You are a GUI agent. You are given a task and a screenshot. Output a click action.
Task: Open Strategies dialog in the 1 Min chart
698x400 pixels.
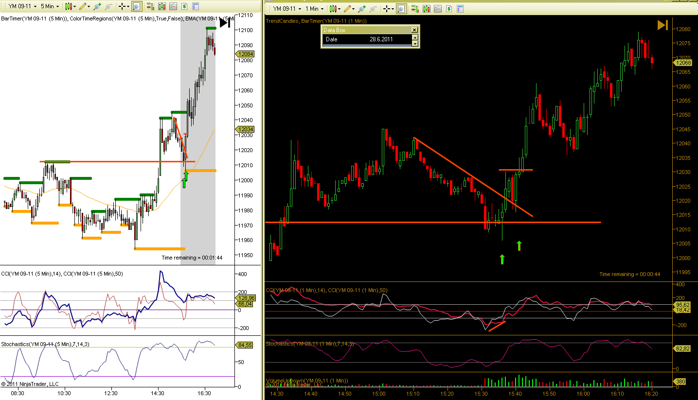coord(448,9)
